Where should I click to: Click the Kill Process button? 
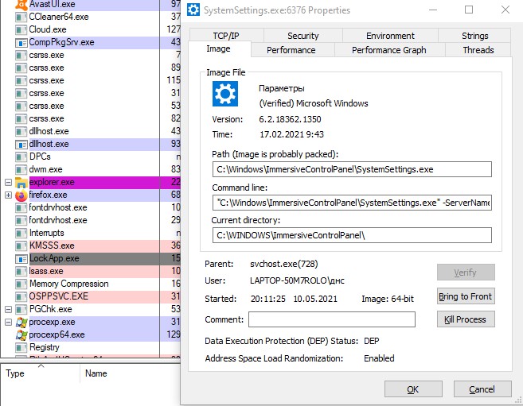click(x=466, y=319)
